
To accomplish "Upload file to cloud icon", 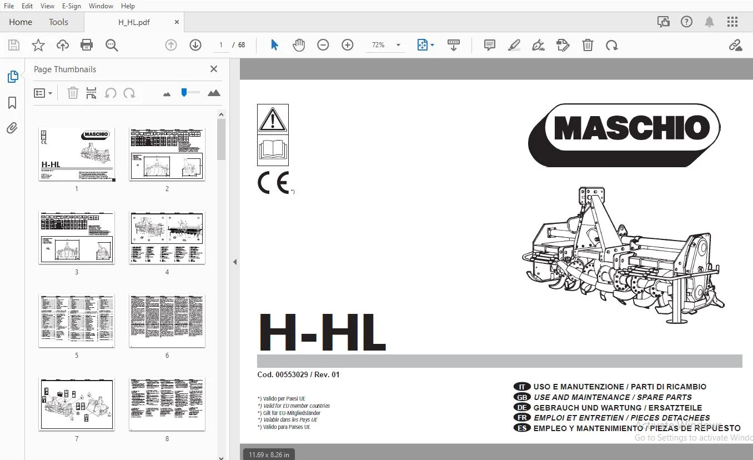I will [63, 46].
